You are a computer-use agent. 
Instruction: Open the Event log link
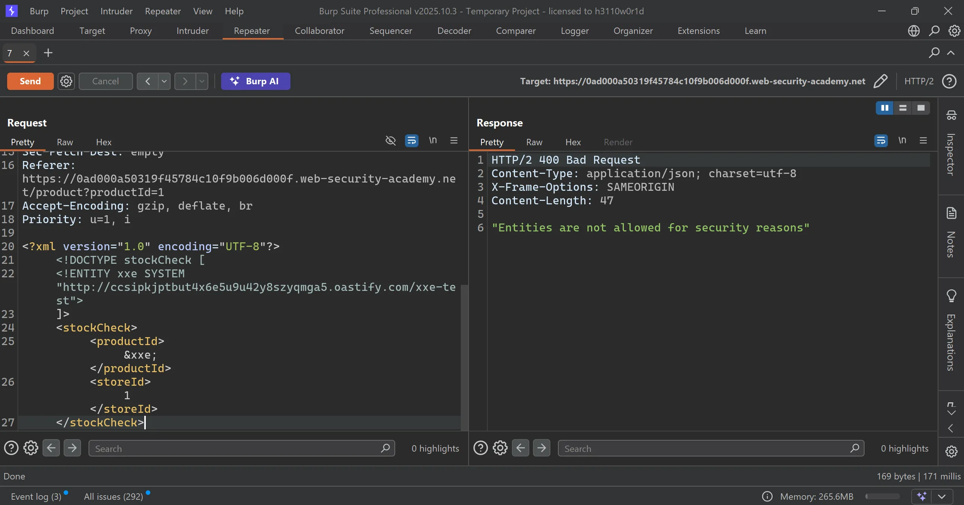coord(36,496)
